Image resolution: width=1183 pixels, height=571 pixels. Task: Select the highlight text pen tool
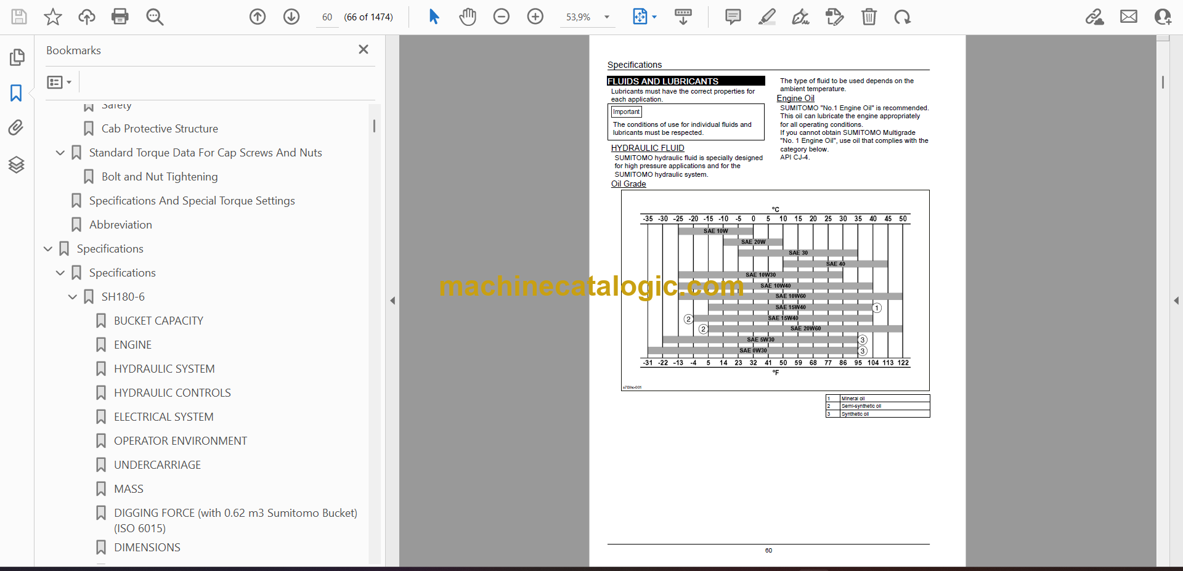767,17
